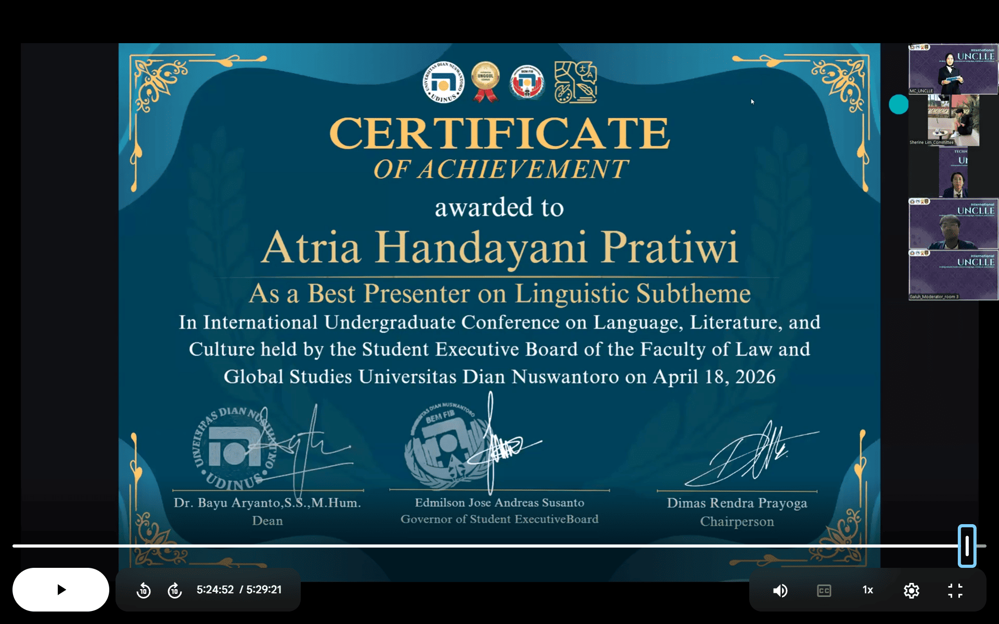Rewind the video 10 seconds
This screenshot has width=999, height=624.
tap(144, 590)
